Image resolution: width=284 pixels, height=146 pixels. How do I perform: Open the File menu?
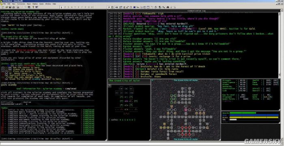click(4, 4)
